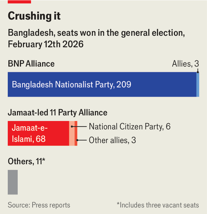Screen dimensions: 207x214
Task: Click the Source: Press reports text
Action: 39,205
